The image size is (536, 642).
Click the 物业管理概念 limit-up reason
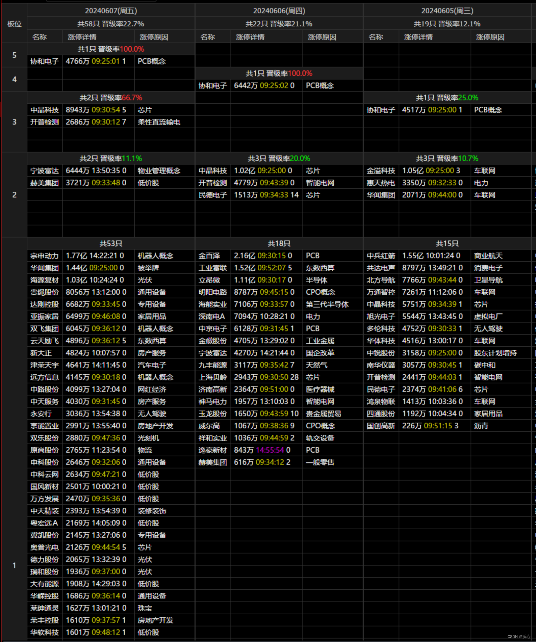159,171
